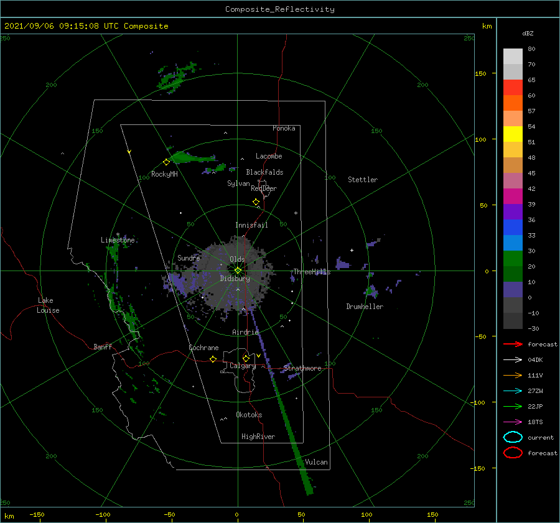Image resolution: width=560 pixels, height=523 pixels.
Task: Click the Sundre town label
Action: [189, 257]
